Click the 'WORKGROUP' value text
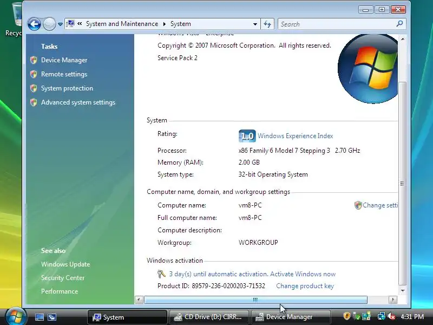Image resolution: width=433 pixels, height=325 pixels. 258,242
